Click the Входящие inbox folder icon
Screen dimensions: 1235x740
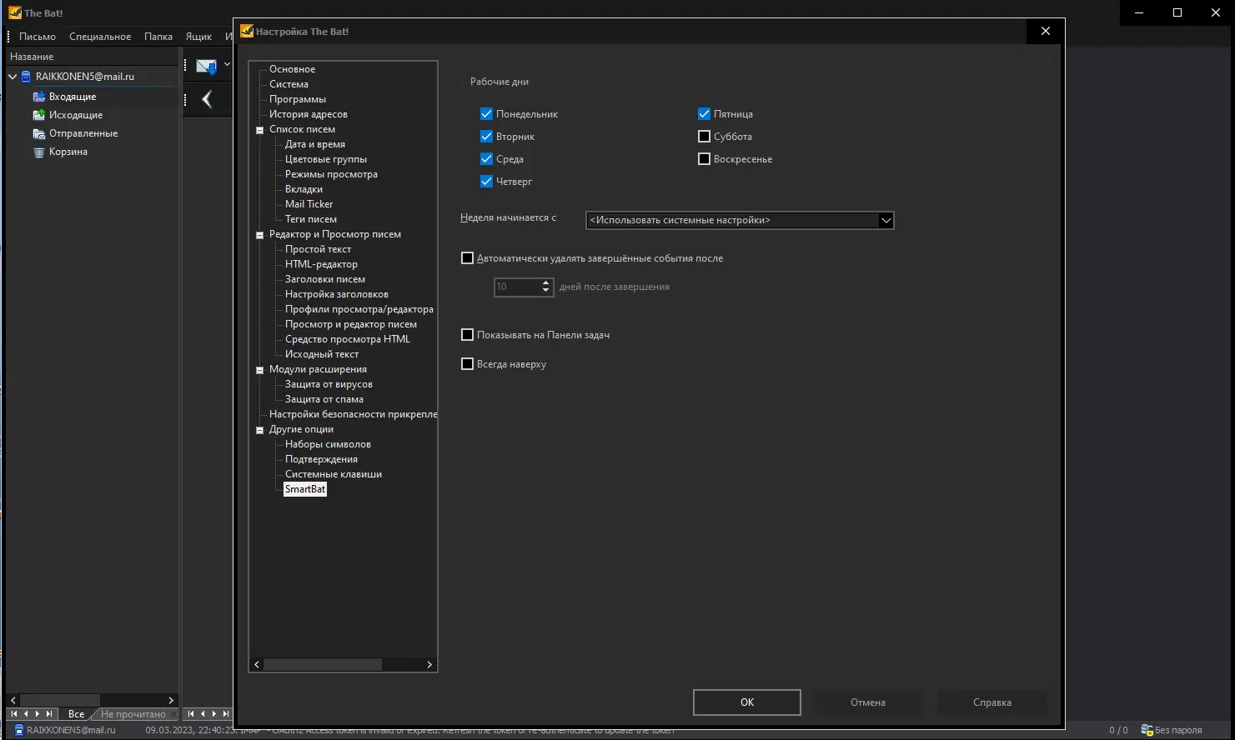[39, 97]
